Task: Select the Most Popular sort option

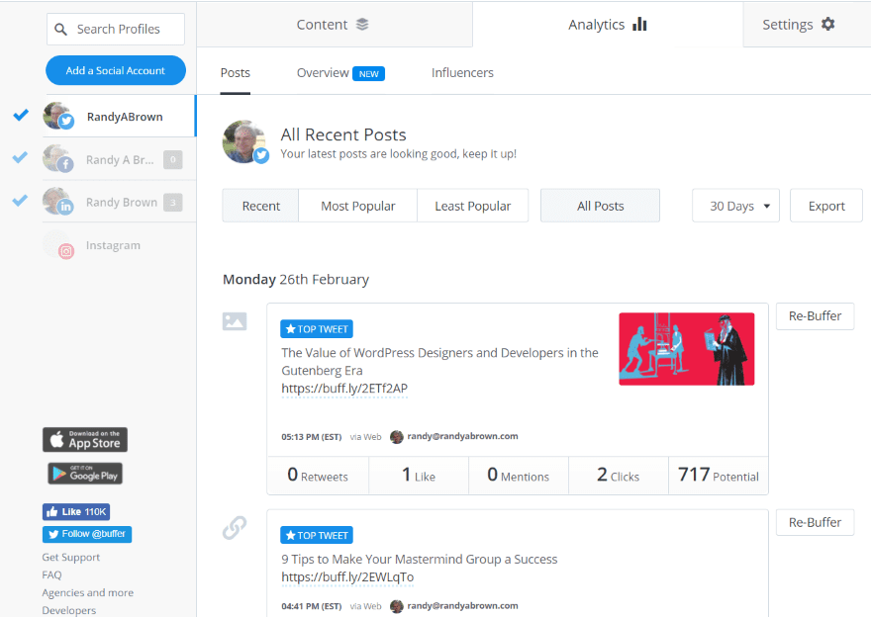Action: pos(357,206)
